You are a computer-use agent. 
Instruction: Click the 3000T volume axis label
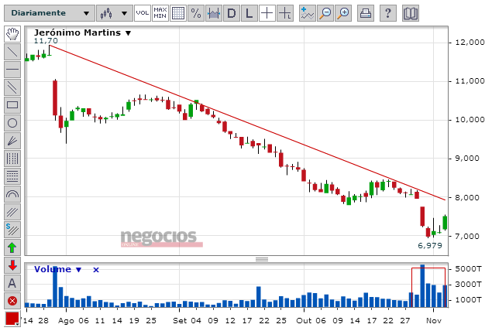[468, 285]
